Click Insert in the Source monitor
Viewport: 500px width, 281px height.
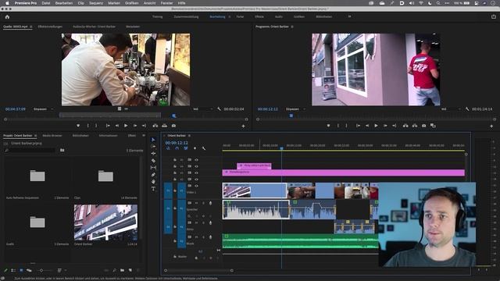point(155,126)
